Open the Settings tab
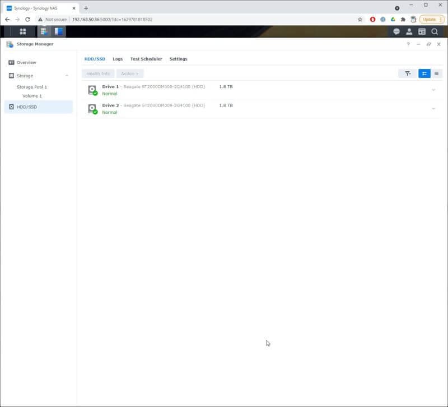Viewport: 448px width, 407px height. pyautogui.click(x=178, y=59)
